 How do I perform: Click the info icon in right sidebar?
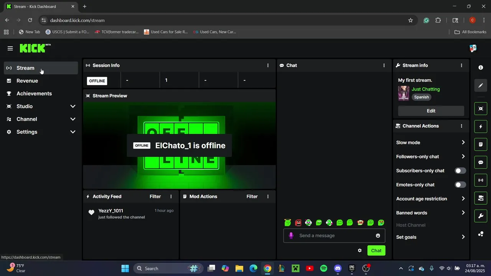coord(481,67)
